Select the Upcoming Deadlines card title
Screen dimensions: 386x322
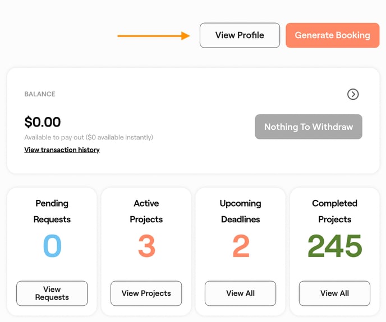(240, 211)
